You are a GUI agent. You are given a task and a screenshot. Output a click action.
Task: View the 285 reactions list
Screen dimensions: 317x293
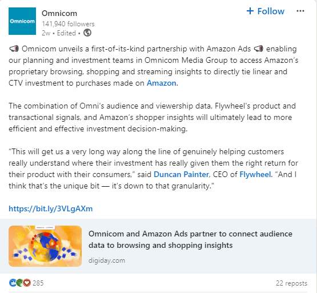(38, 283)
